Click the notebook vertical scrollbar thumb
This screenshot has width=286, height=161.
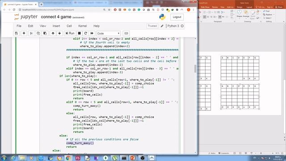[x=195, y=69]
